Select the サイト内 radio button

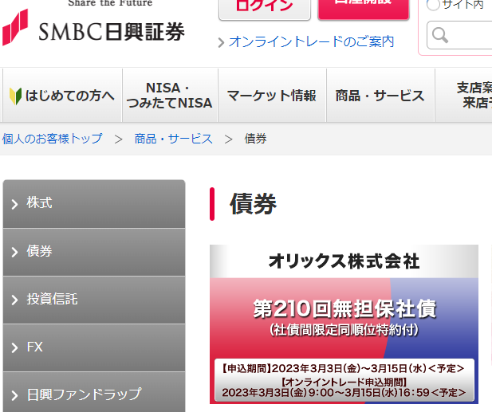433,5
